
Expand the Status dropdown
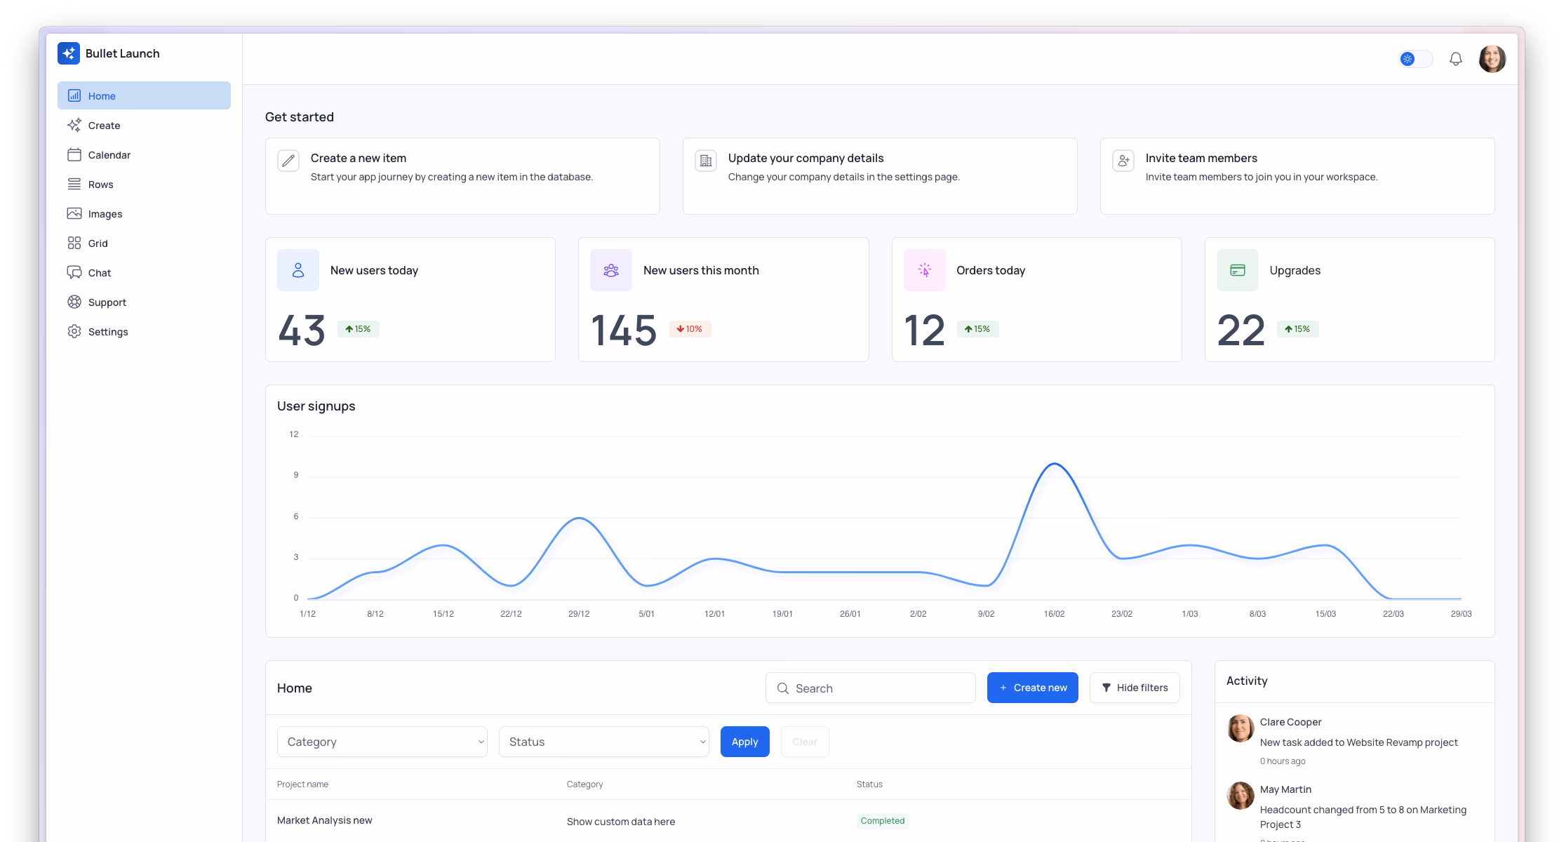click(603, 741)
